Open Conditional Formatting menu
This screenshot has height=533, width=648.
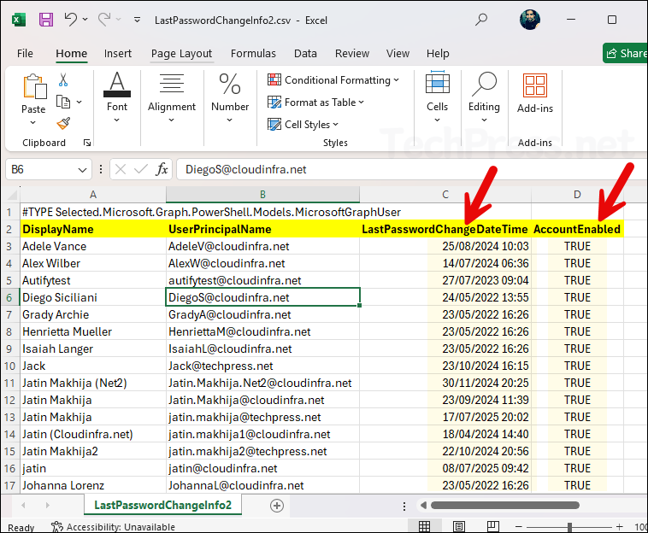333,79
